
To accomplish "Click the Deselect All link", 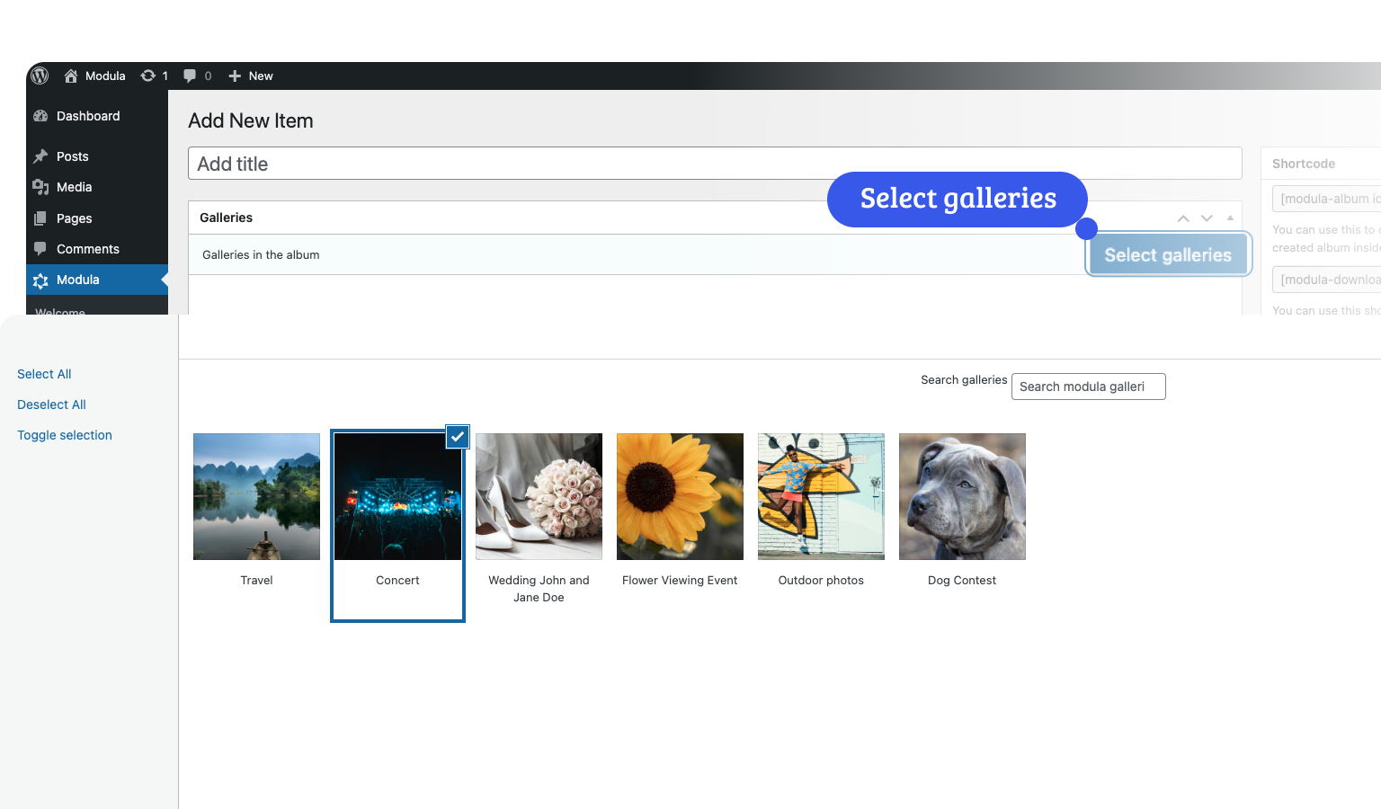I will (51, 404).
